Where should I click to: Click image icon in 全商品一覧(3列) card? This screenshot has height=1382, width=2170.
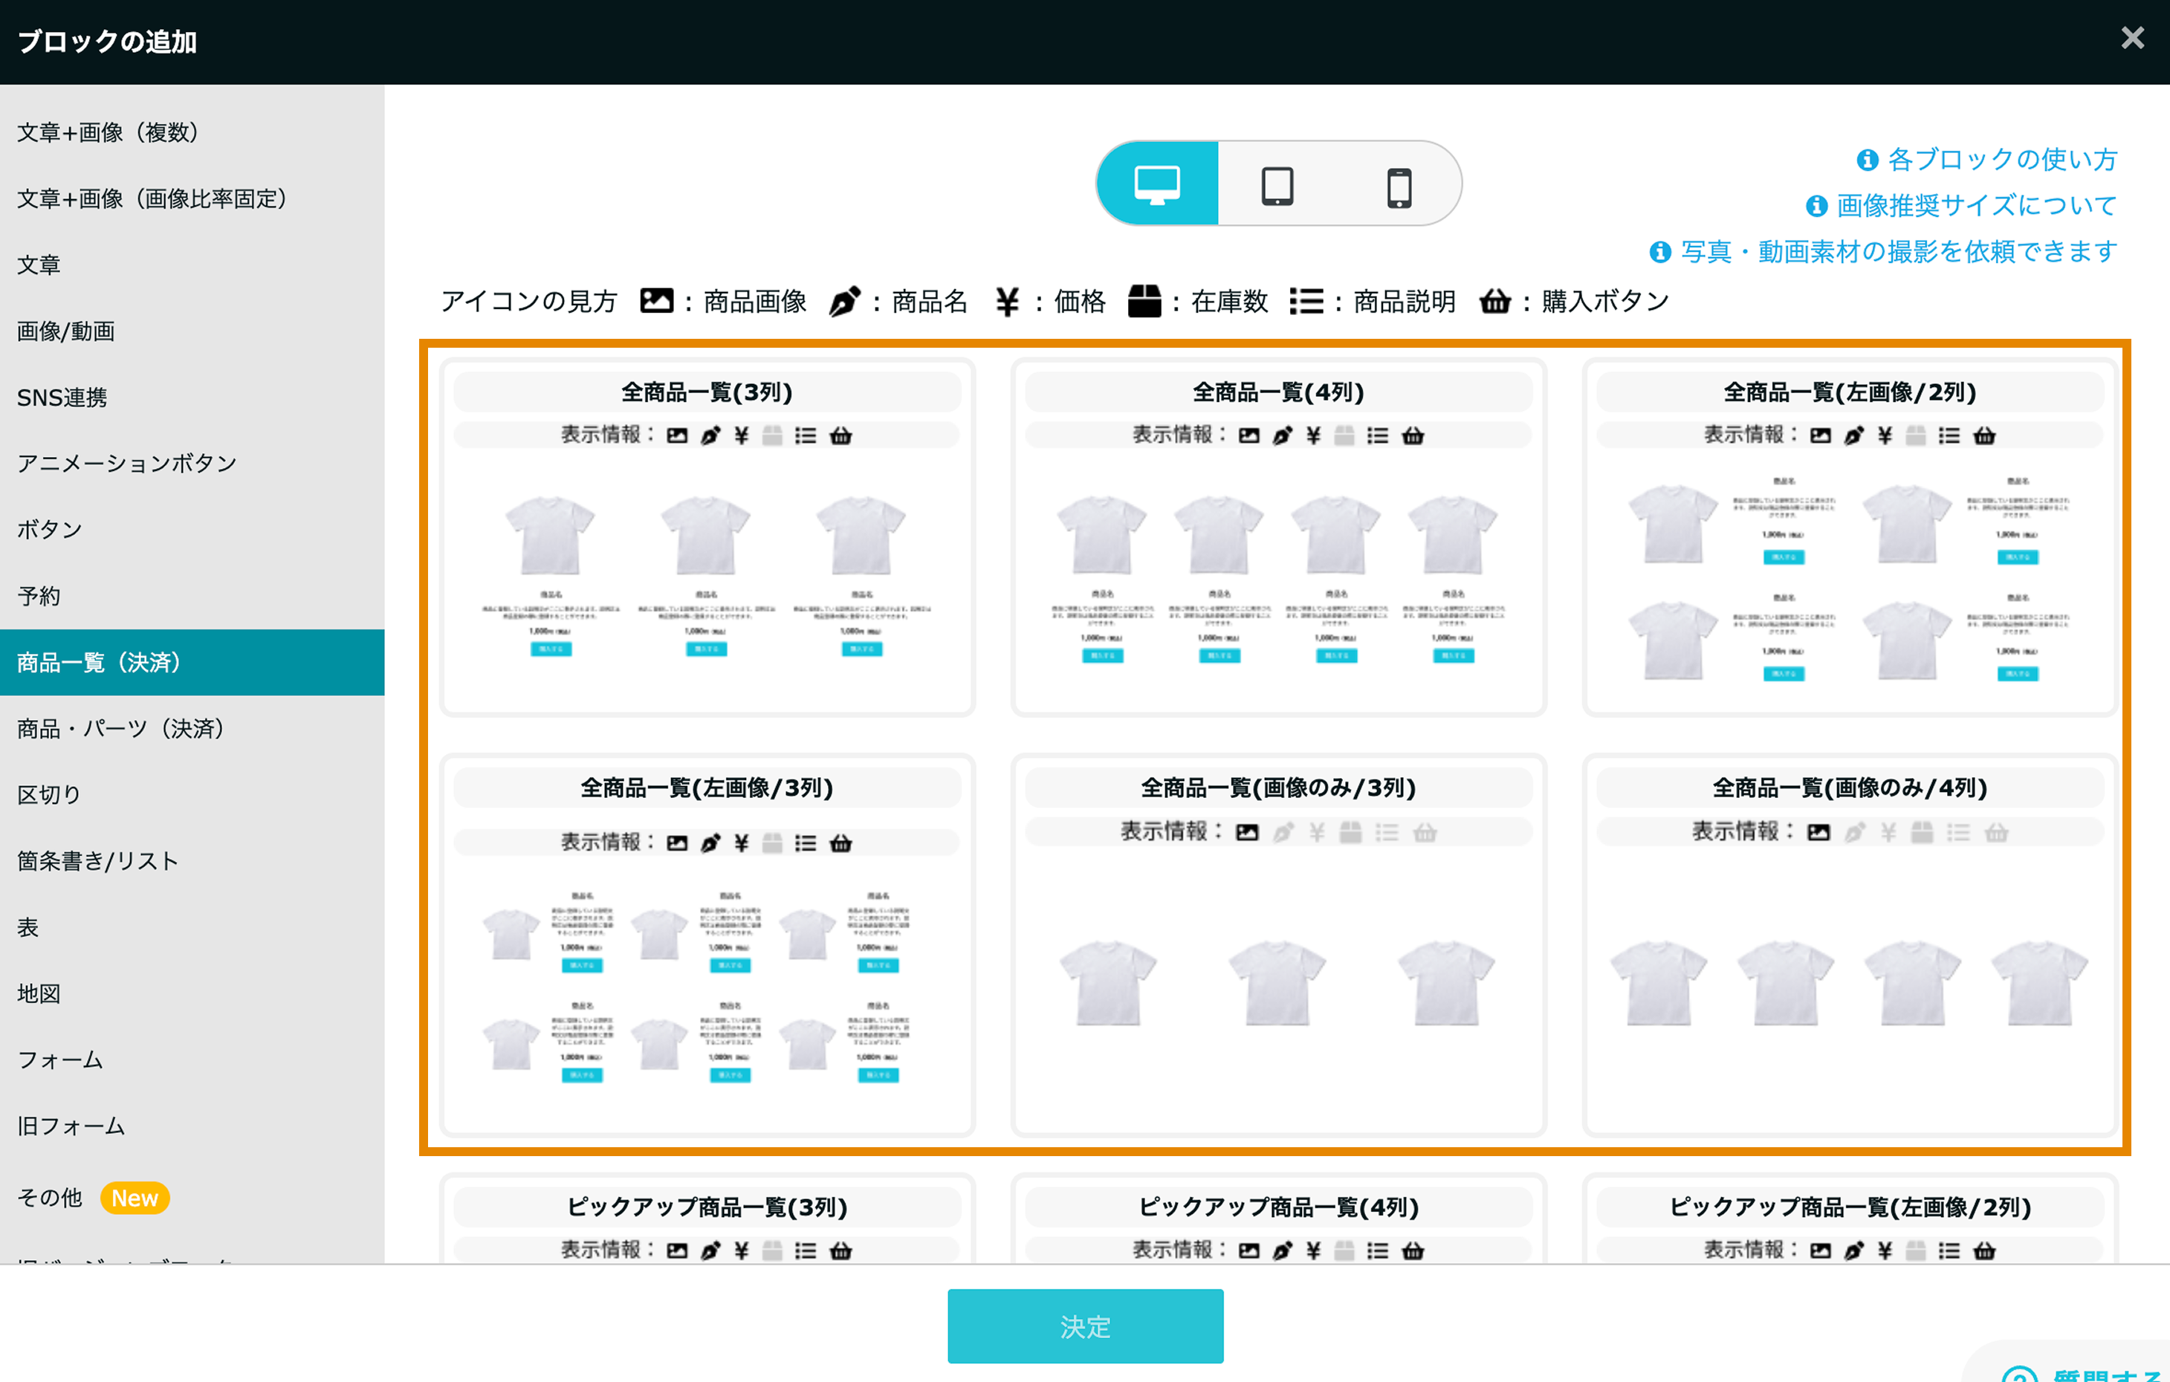pos(677,436)
